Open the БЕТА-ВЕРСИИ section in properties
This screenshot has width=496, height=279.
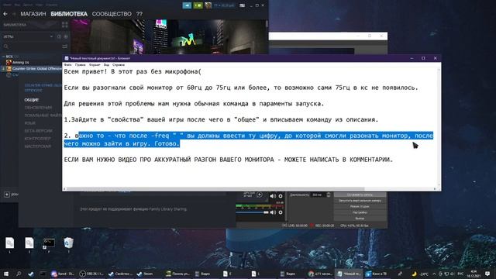(x=38, y=131)
